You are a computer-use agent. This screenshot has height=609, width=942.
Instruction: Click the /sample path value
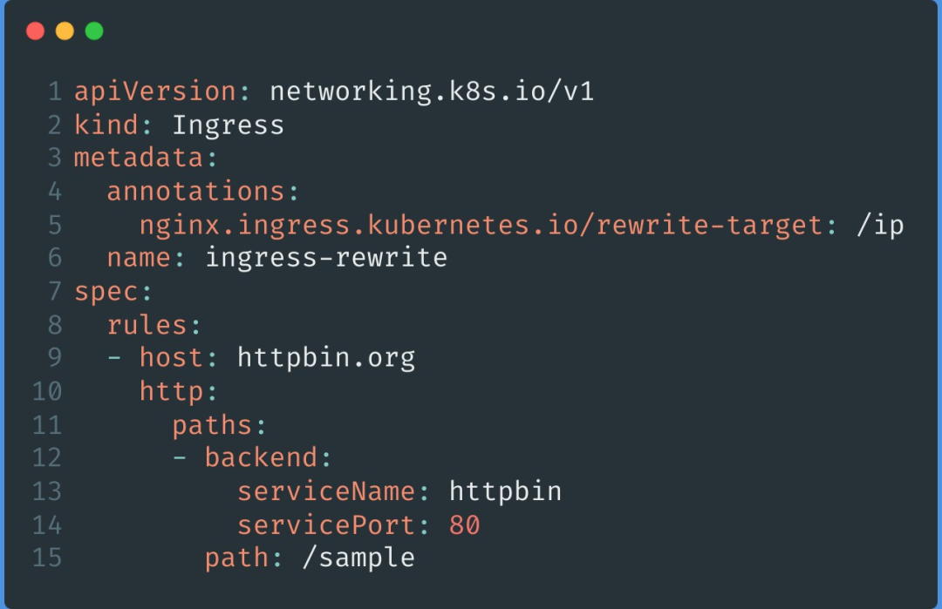point(358,558)
